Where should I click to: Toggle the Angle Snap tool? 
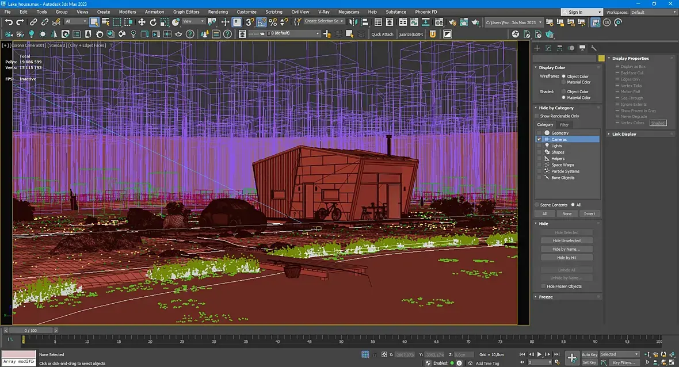261,22
